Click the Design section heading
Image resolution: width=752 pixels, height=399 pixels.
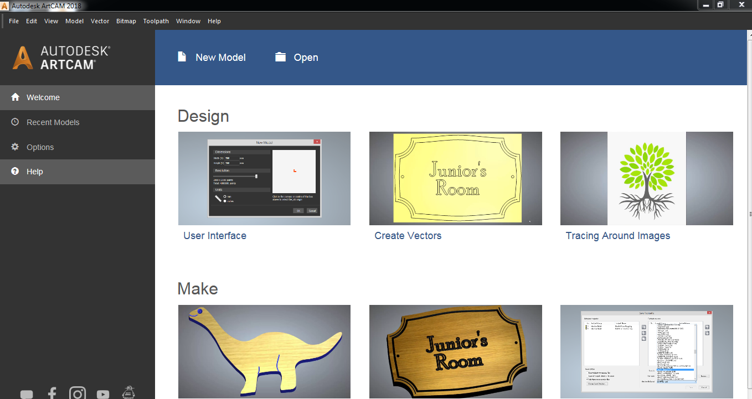coord(203,116)
